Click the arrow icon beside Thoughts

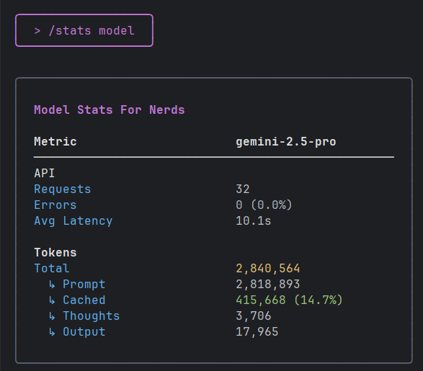[52, 316]
